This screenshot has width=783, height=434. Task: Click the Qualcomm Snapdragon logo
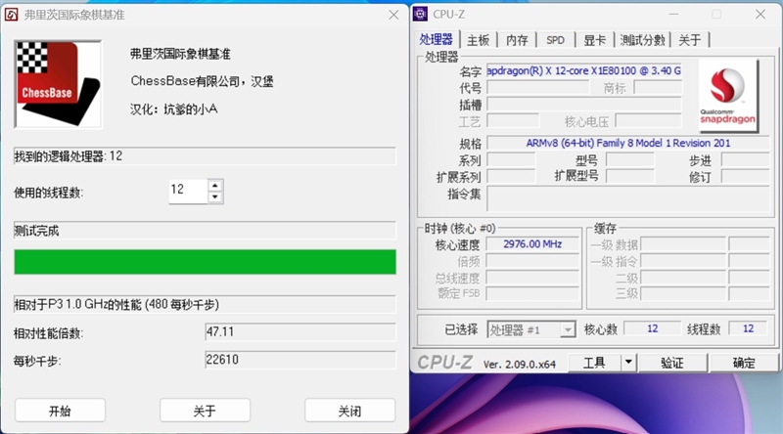click(x=728, y=96)
